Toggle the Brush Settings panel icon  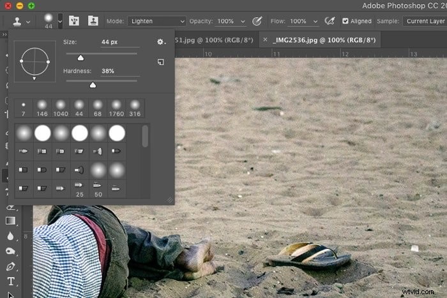point(74,21)
